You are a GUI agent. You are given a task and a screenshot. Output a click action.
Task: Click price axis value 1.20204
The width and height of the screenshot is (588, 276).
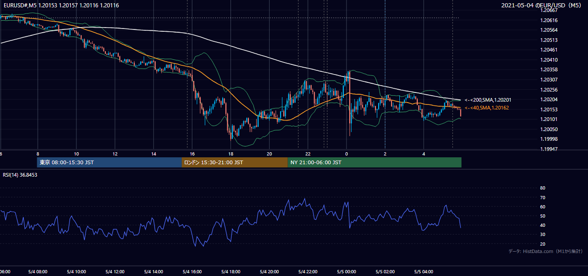pyautogui.click(x=550, y=99)
